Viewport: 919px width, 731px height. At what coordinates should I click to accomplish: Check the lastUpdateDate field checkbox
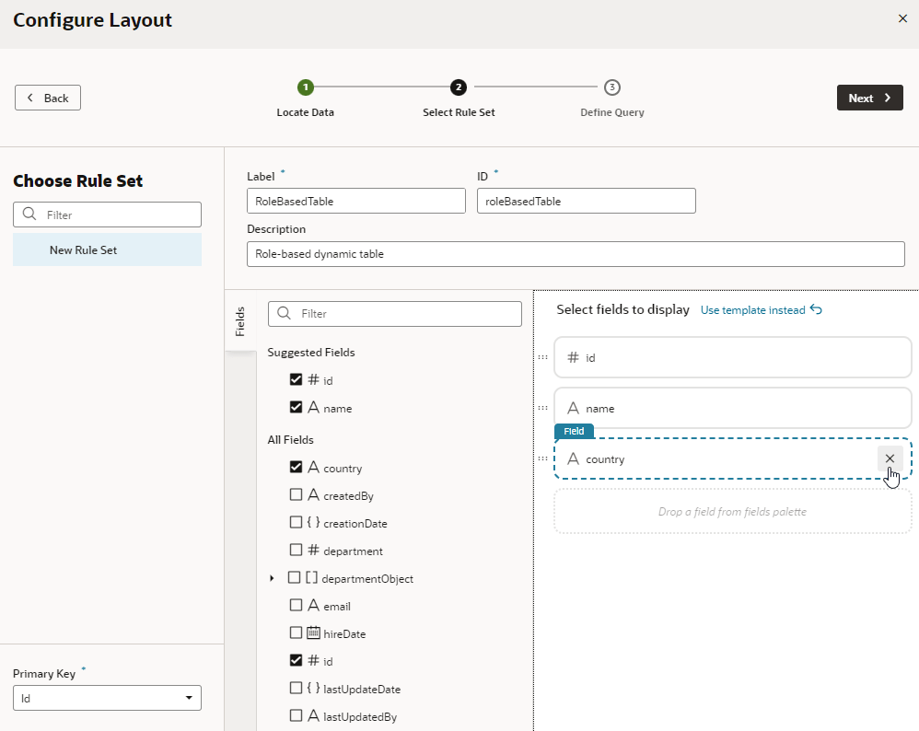[296, 688]
